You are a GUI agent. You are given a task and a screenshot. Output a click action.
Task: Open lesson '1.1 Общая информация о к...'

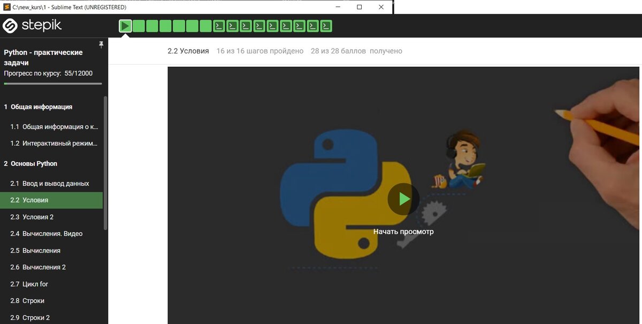click(x=54, y=127)
